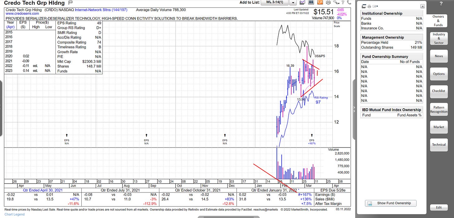Open the Market tab
454x218 pixels.
pos(439,127)
